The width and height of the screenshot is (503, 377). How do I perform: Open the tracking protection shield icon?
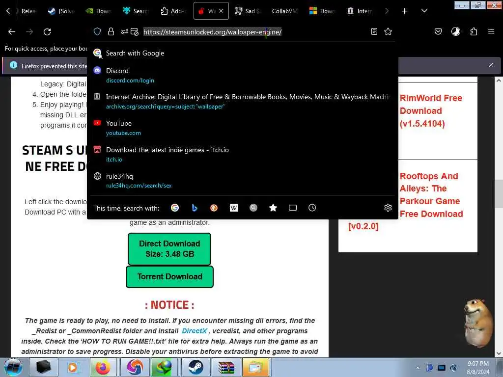pos(97,32)
